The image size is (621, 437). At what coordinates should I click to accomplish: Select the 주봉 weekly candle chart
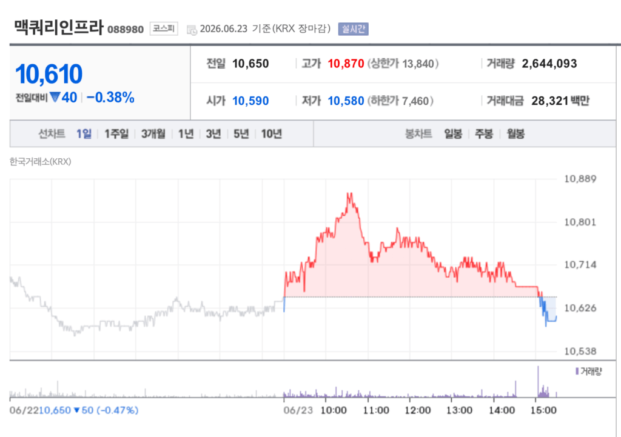tap(484, 134)
